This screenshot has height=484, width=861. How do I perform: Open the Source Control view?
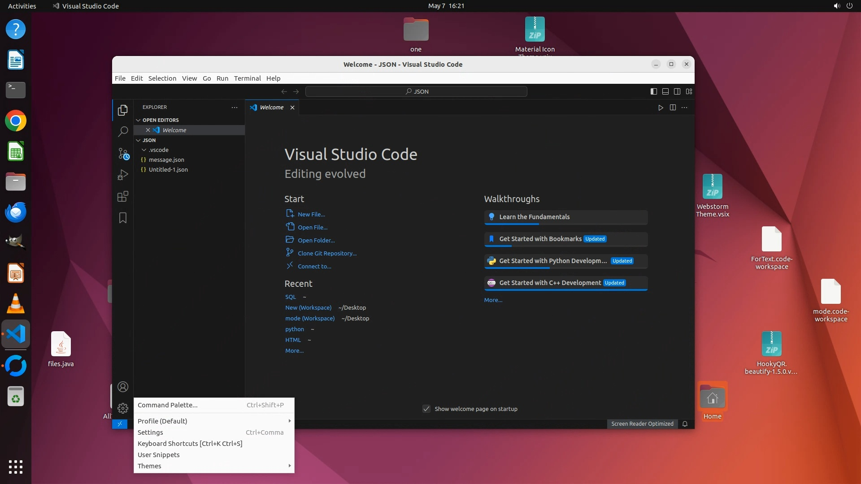point(122,153)
